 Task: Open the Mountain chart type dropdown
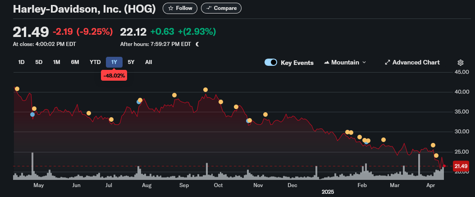pyautogui.click(x=345, y=62)
